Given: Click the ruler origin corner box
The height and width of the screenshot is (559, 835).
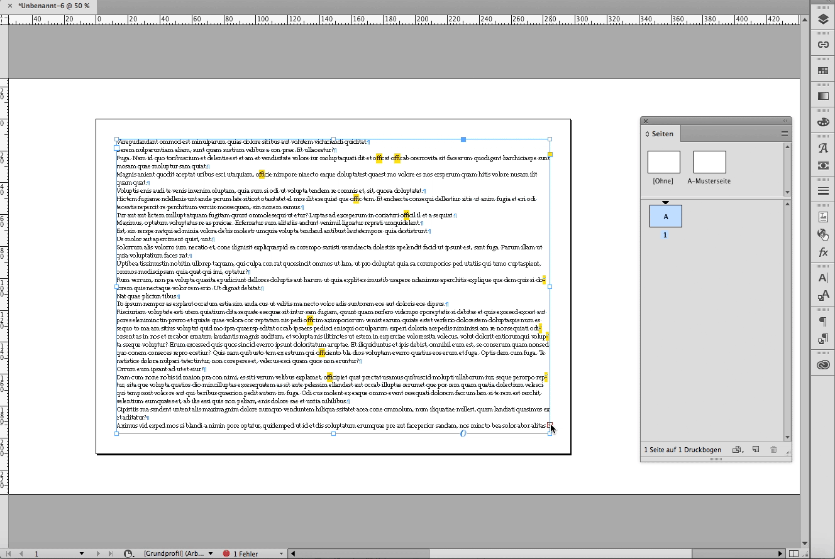Looking at the screenshot, I should [4, 19].
